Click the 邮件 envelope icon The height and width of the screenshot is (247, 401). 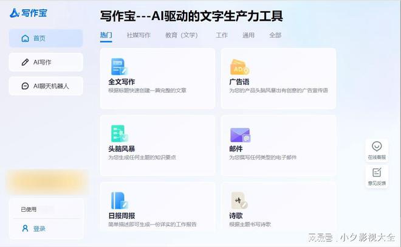tap(240, 135)
